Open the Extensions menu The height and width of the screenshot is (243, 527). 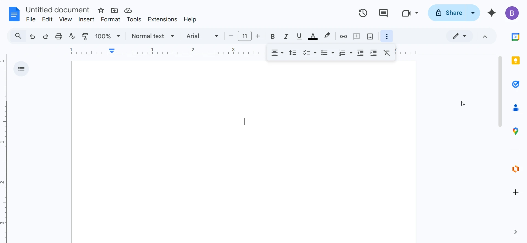pos(162,19)
